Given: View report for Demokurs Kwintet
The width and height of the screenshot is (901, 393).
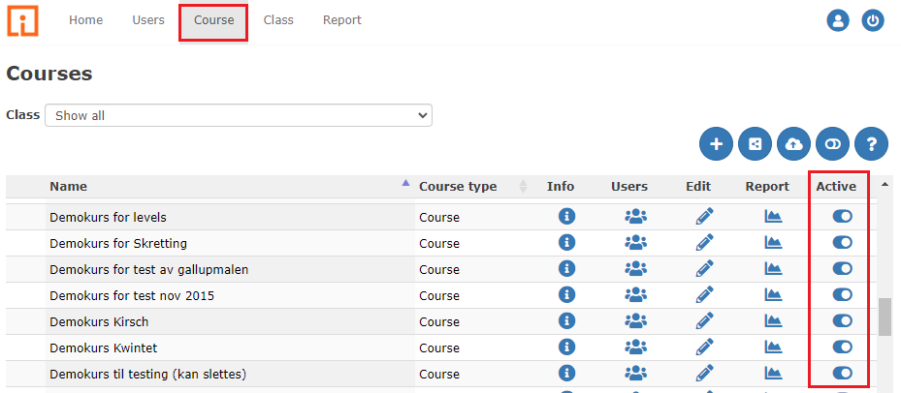Looking at the screenshot, I should [773, 348].
